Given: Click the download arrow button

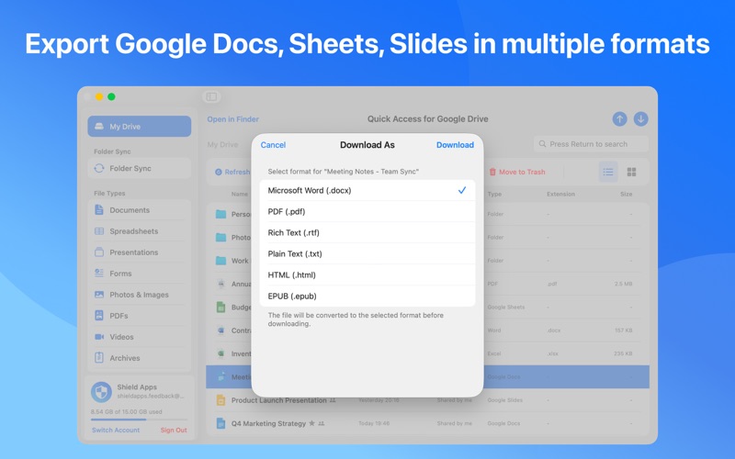Looking at the screenshot, I should click(x=640, y=119).
